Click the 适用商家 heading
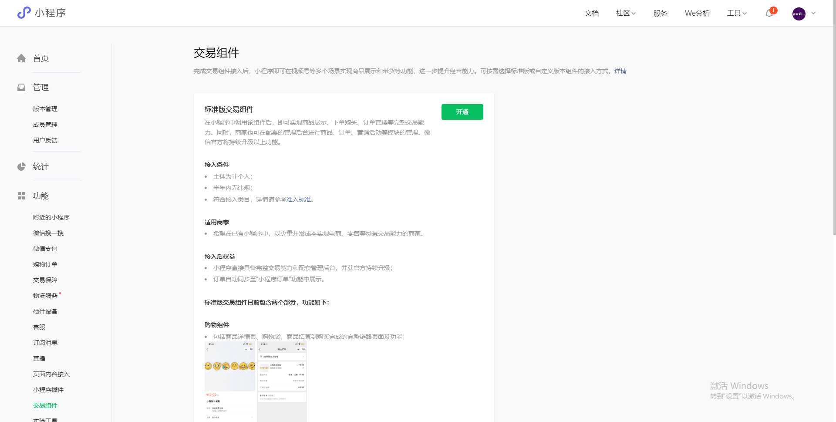This screenshot has width=836, height=422. click(x=217, y=222)
